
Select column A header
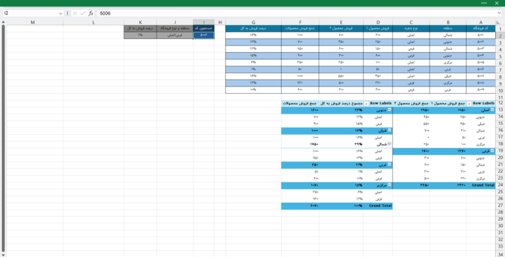[481, 22]
